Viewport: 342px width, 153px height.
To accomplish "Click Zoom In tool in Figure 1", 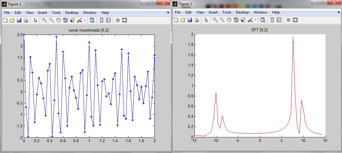I will [x=45, y=20].
